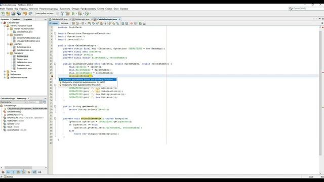Select UnsupportedException.java in the project tree
The width and height of the screenshot is (324, 182).
(28, 41)
